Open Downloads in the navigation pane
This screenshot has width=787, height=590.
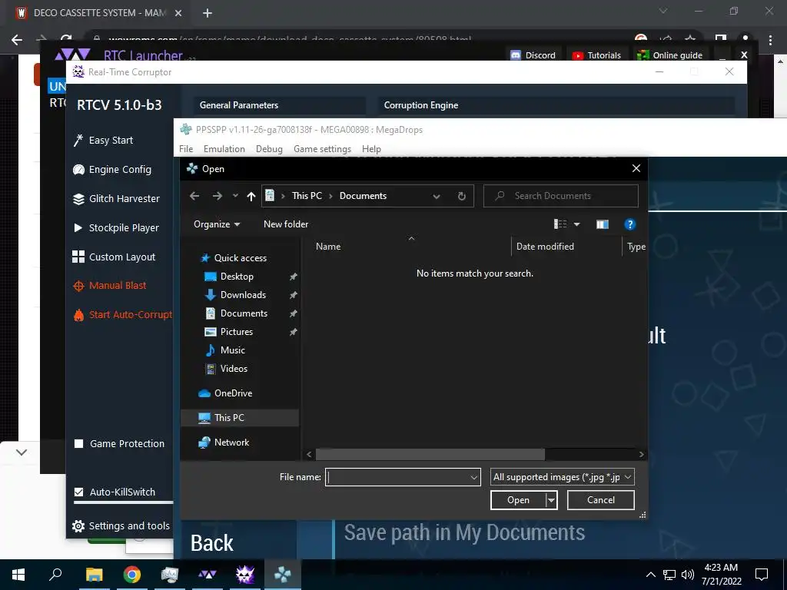[x=243, y=295]
